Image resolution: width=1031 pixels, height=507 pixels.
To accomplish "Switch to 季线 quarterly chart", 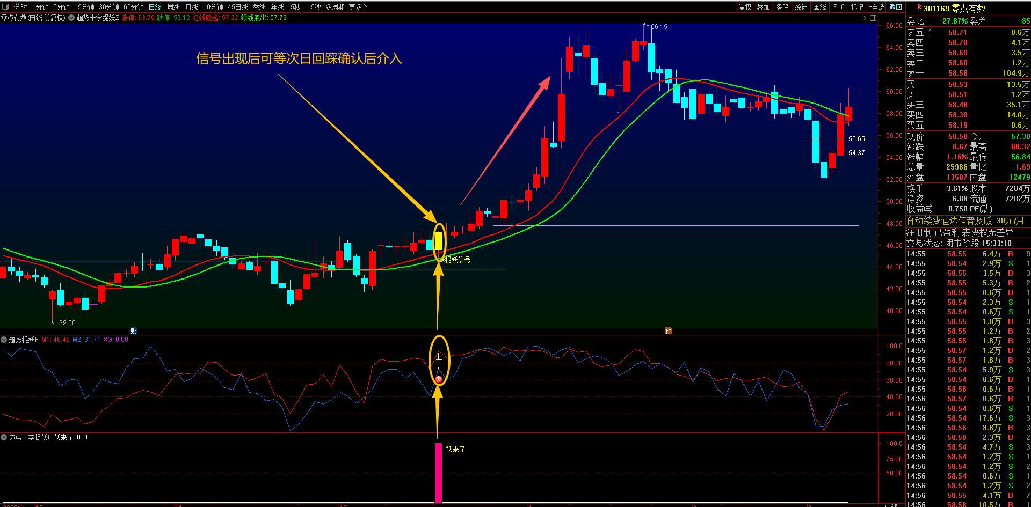I will click(x=259, y=7).
